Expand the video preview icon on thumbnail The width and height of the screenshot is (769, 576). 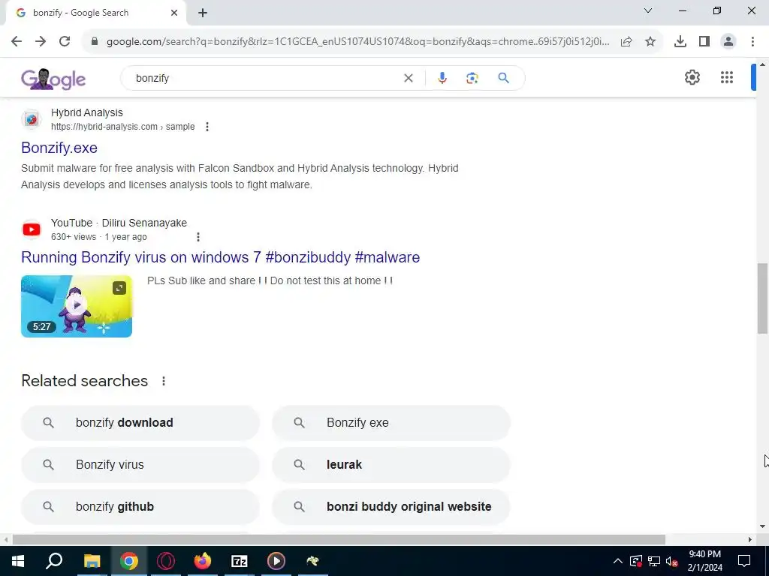119,288
